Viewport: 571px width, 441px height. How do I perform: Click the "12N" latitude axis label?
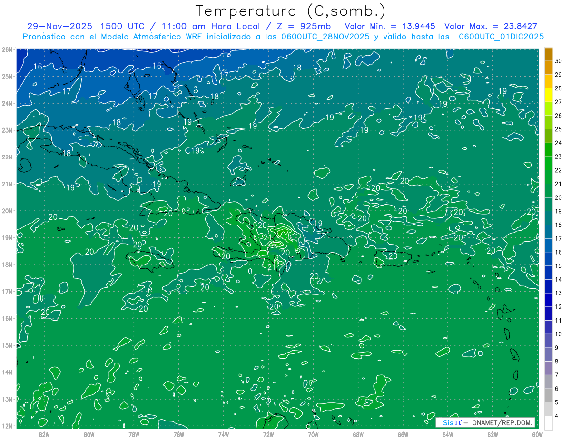7,426
